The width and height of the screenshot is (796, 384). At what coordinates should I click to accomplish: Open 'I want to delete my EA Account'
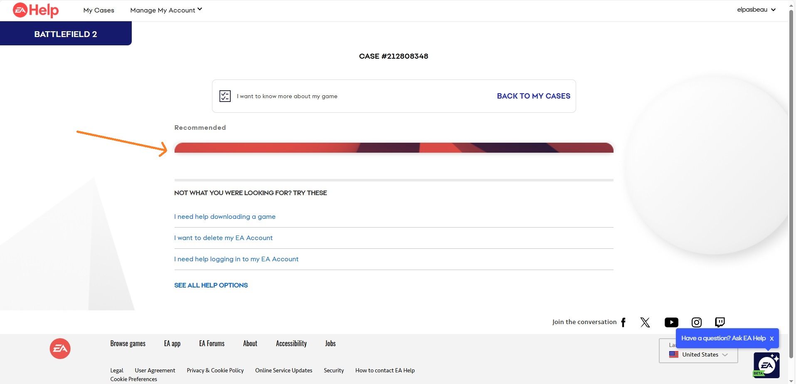coord(223,238)
